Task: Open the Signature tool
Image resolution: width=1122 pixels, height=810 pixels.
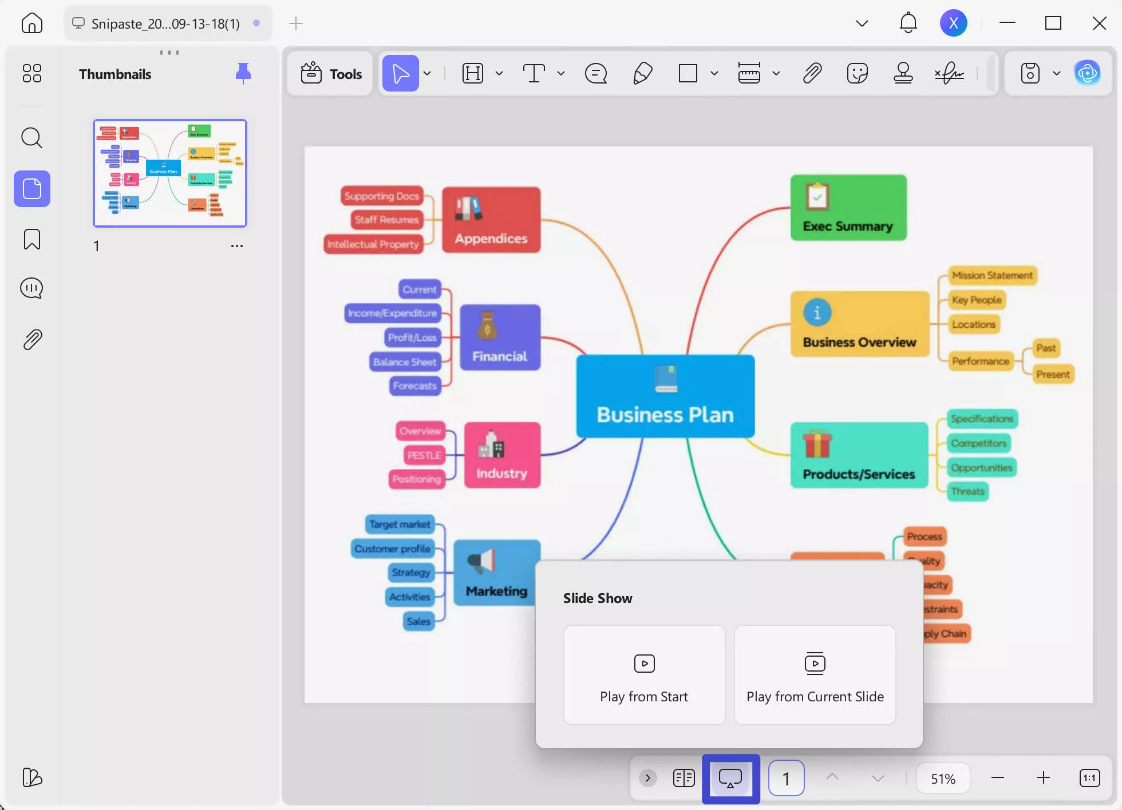Action: pos(949,73)
